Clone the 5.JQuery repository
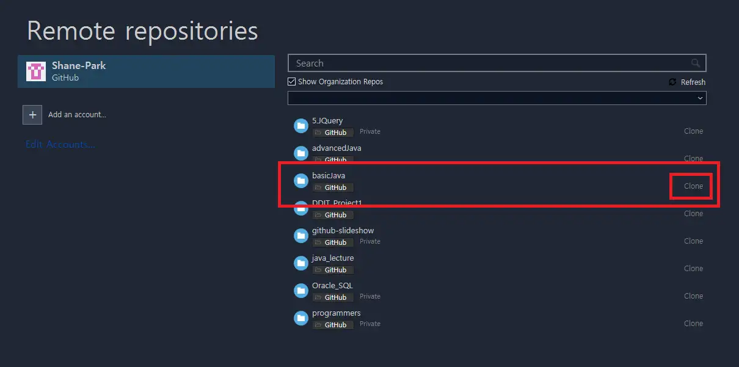 [693, 131]
